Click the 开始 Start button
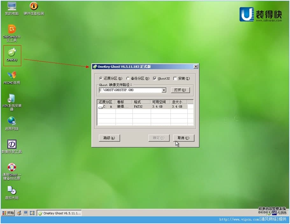Screen dimensions: 290x224 [x=8, y=213]
